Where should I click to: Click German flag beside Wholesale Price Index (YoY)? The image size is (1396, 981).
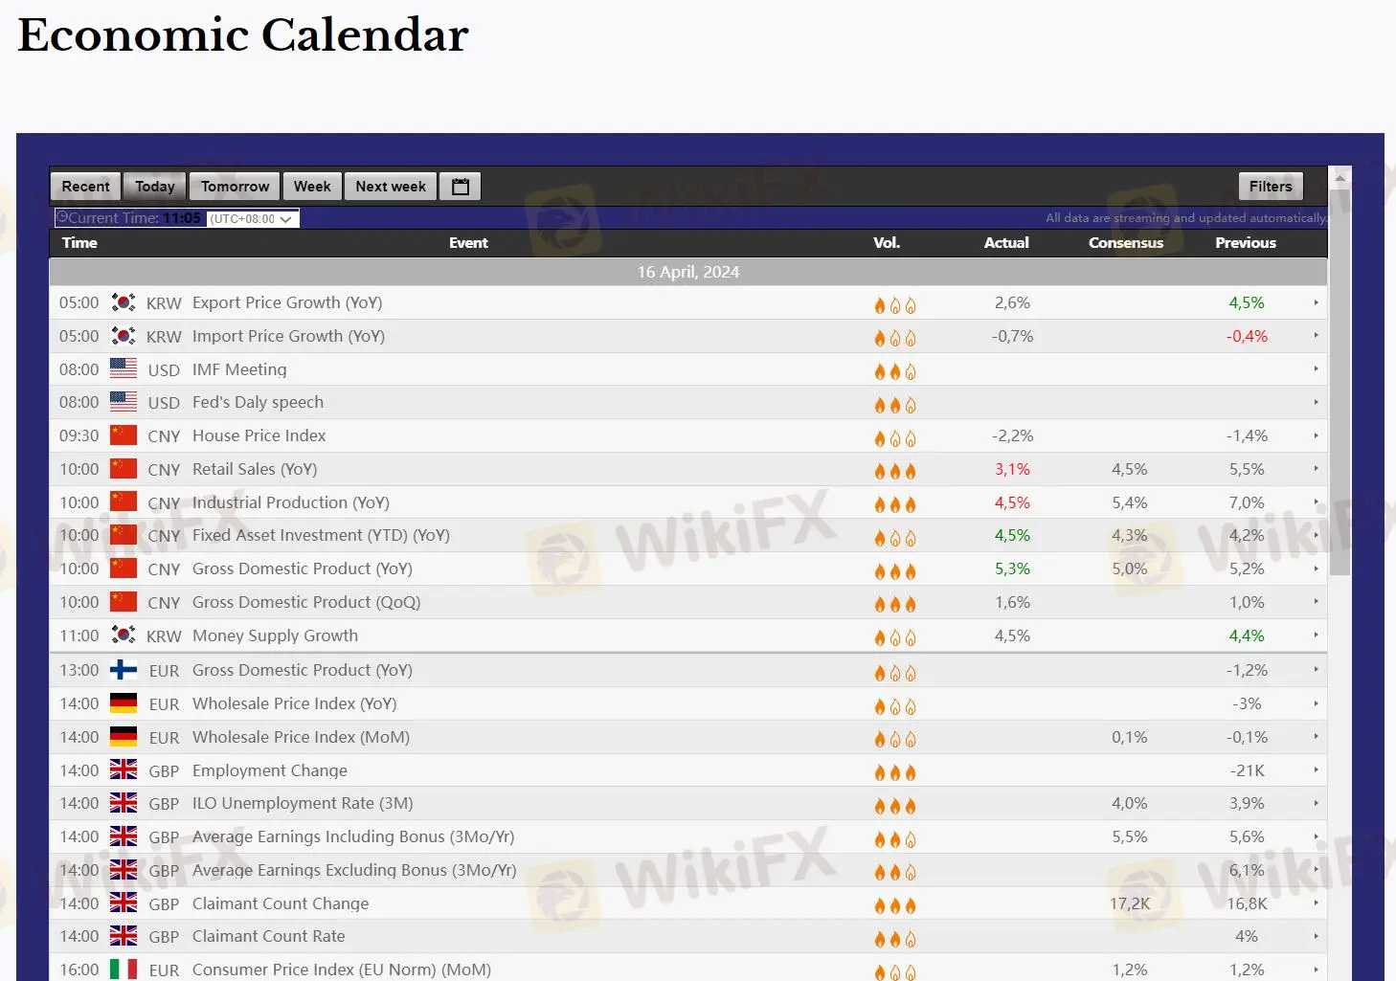coord(123,703)
